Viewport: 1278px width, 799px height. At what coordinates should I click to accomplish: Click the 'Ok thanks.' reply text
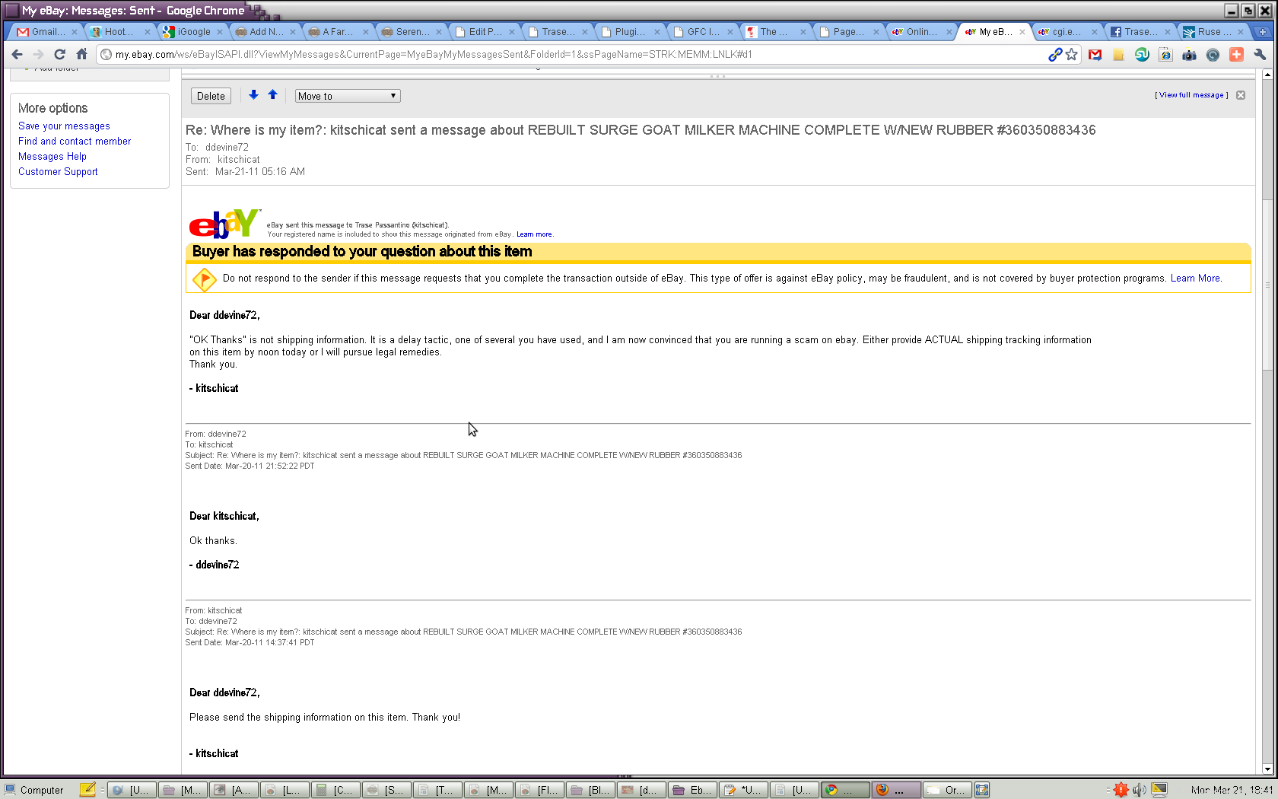click(x=213, y=541)
